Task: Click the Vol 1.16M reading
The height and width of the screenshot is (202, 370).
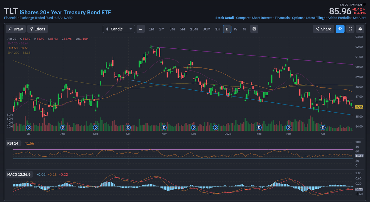Action: coord(81,39)
